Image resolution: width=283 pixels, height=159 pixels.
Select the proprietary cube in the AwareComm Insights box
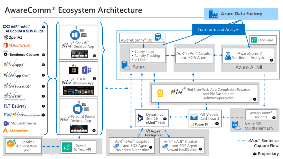coord(274,118)
